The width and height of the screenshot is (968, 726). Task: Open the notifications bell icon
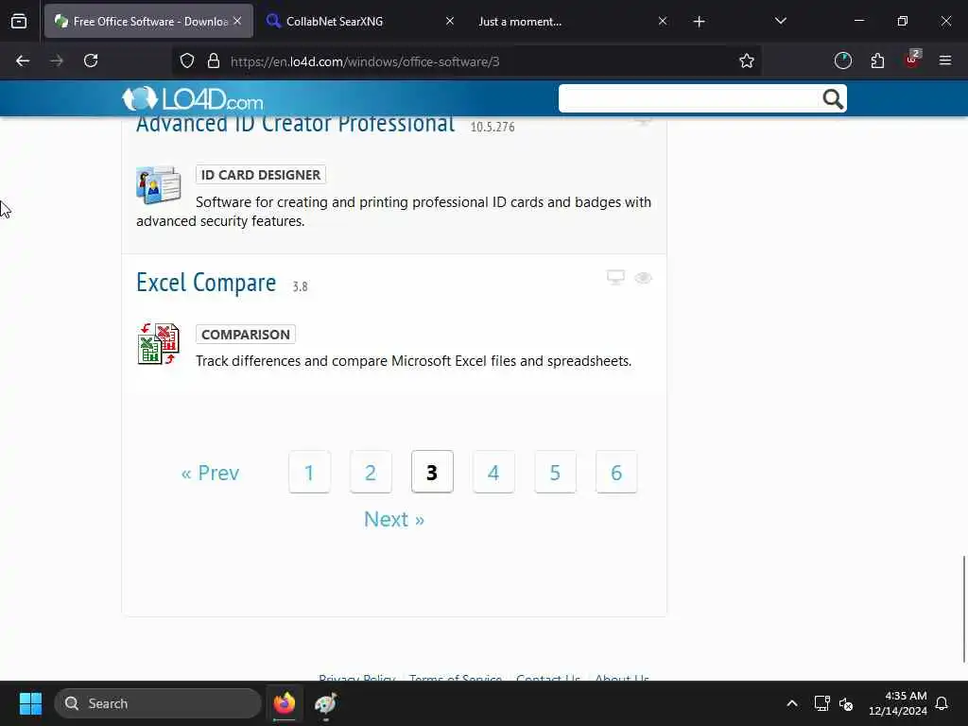point(942,703)
